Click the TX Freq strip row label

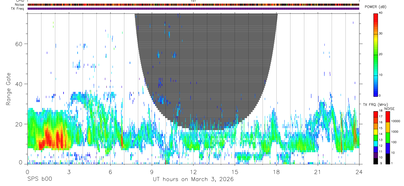17,9
